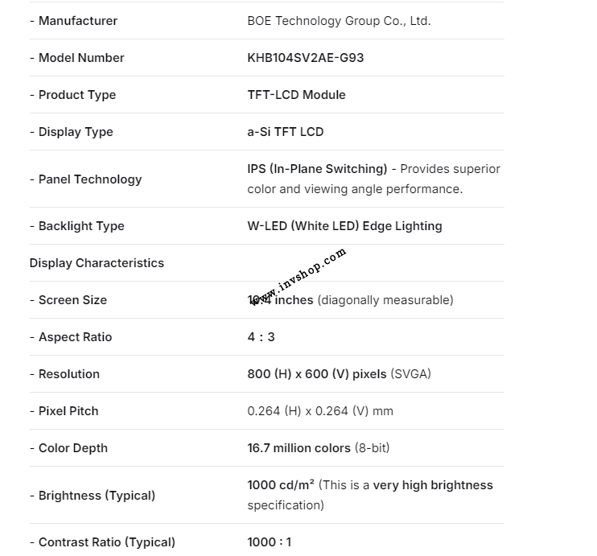Click the Brightness (Typical) row label

click(97, 496)
